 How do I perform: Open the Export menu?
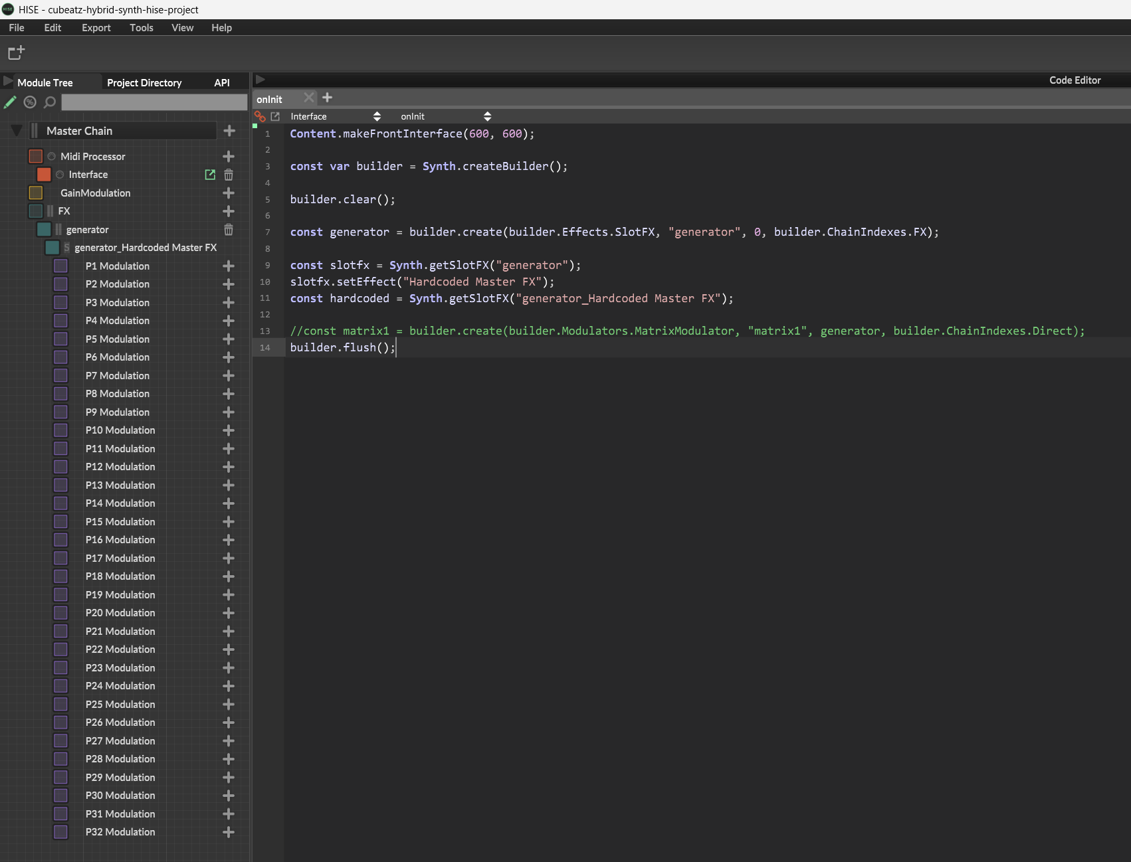coord(96,28)
